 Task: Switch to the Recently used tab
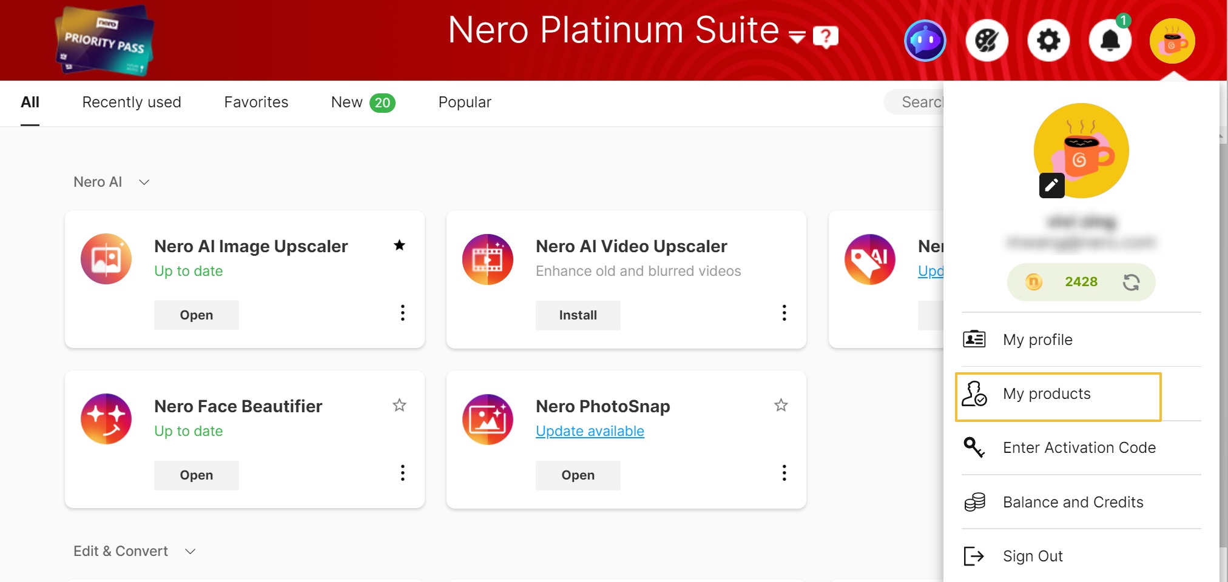pyautogui.click(x=132, y=102)
